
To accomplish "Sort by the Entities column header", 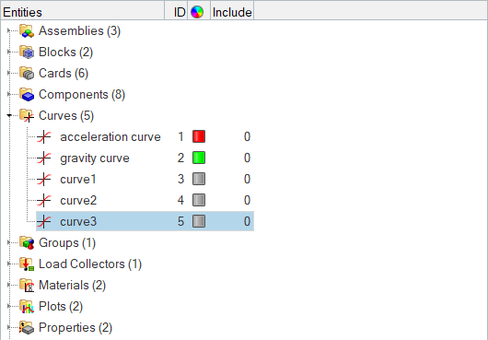I will tap(83, 12).
